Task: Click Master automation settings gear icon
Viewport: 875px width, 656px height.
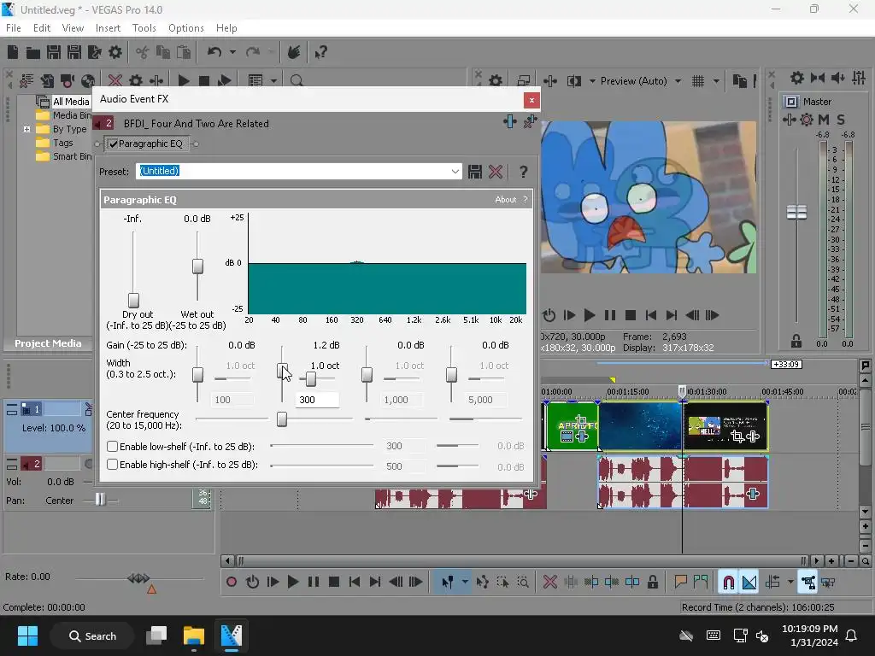Action: (807, 120)
